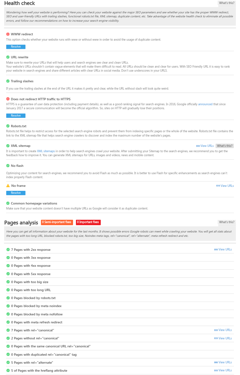
Task: View URLs for 2 Pages without rel=canonical
Action: (x=223, y=338)
